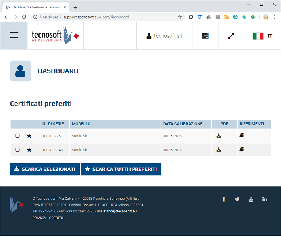Screen dimensions: 281x247
Task: Open the Tecnosoft srl user account
Action: pos(164,36)
